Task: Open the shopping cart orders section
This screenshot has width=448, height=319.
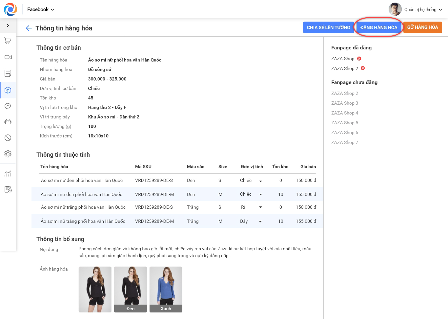Action: 8,41
